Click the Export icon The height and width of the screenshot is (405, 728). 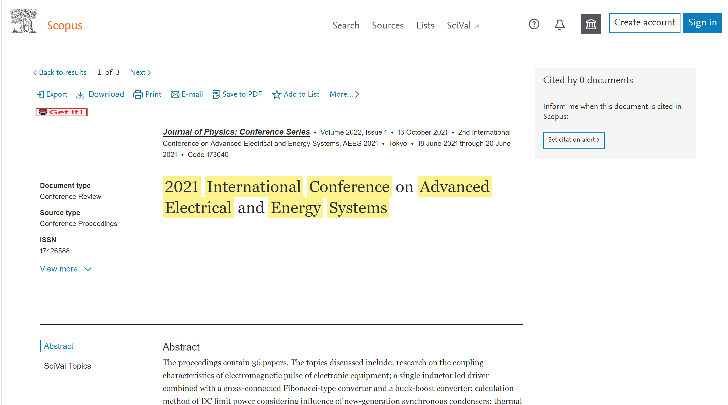tap(41, 94)
